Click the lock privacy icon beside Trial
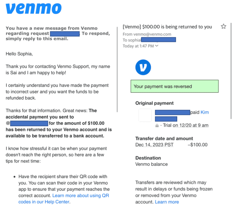This screenshot has width=243, height=211. 157,126
